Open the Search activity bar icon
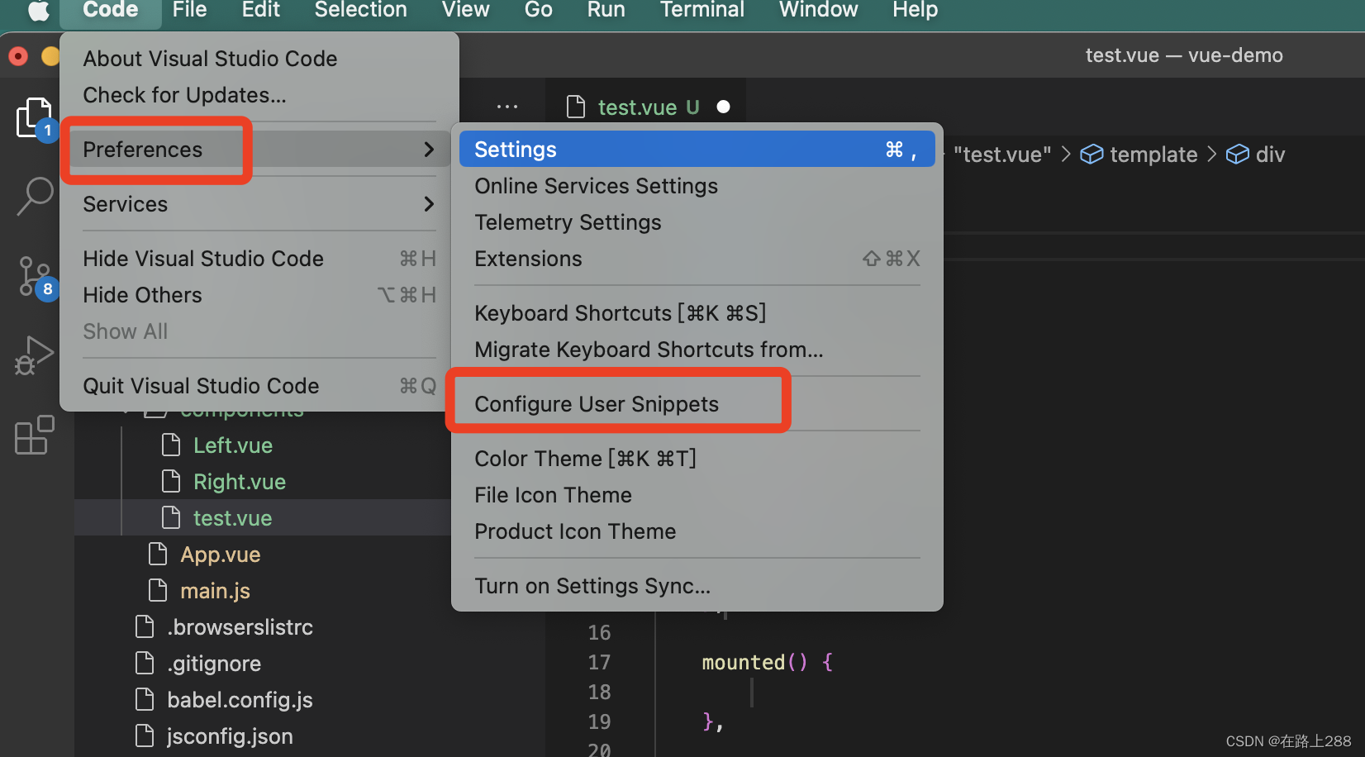The height and width of the screenshot is (757, 1365). pos(35,196)
